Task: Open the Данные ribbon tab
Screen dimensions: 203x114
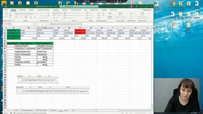Action: point(65,10)
